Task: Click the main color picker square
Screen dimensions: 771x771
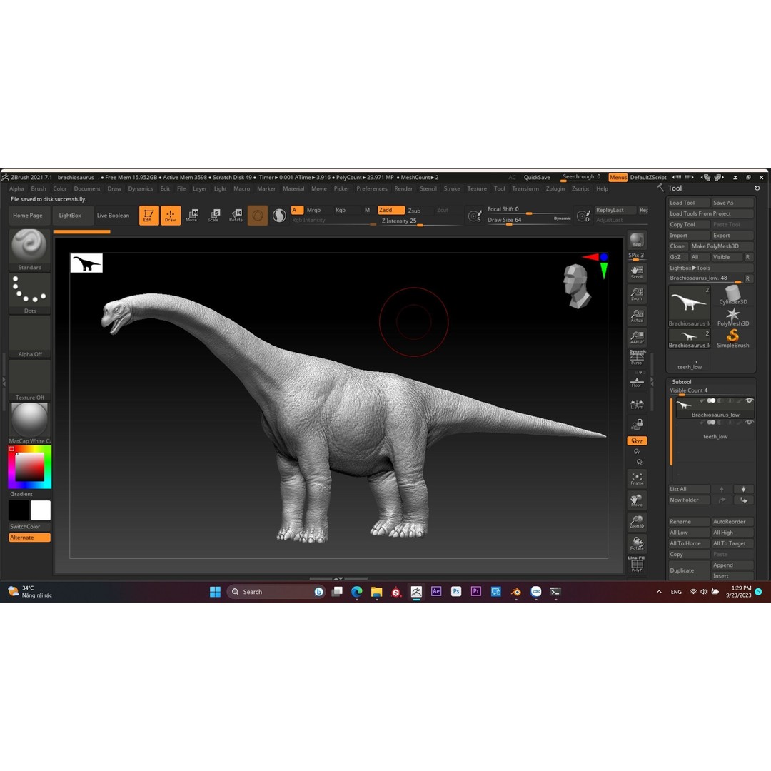Action: point(29,467)
